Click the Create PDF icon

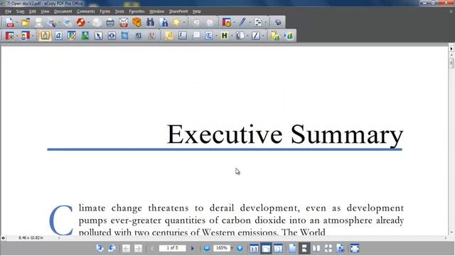pos(9,22)
